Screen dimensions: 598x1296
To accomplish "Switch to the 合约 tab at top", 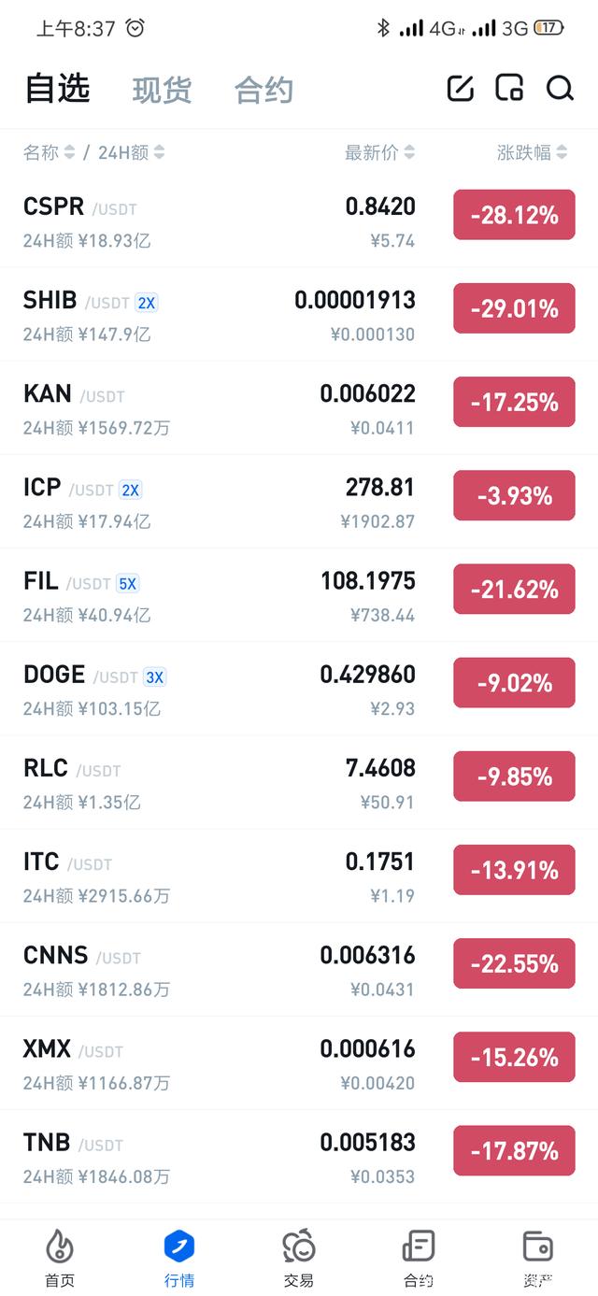I will coord(264,90).
